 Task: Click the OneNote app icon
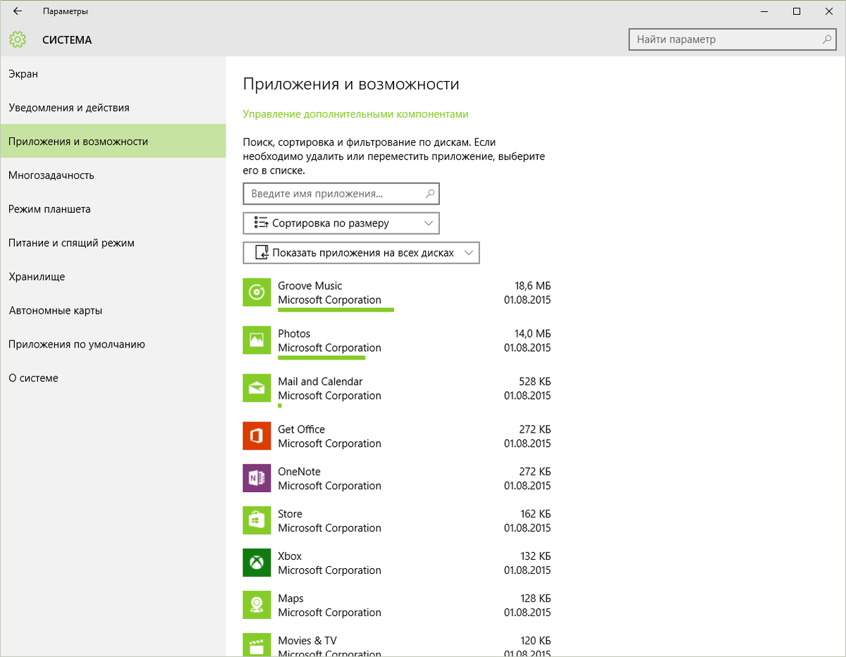[257, 478]
